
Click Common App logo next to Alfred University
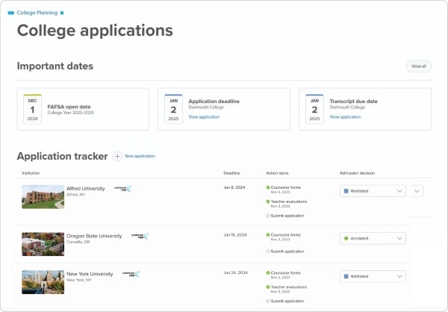click(123, 189)
